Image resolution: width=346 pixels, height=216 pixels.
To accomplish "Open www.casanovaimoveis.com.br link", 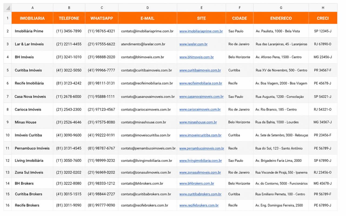I will tap(202, 96).
